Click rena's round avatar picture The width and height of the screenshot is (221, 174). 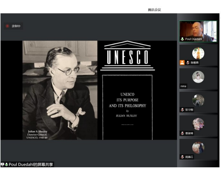(x=198, y=77)
